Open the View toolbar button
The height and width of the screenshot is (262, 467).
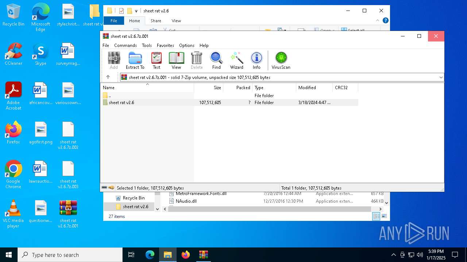(x=176, y=60)
